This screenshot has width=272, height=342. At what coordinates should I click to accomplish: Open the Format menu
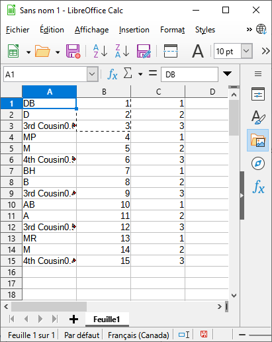[x=172, y=30]
